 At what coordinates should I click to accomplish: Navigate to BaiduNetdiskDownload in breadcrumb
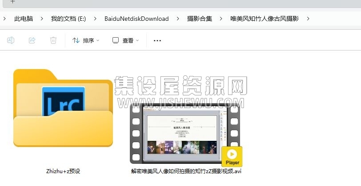[136, 19]
